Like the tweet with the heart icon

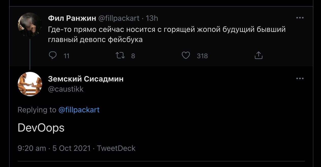coord(186,55)
